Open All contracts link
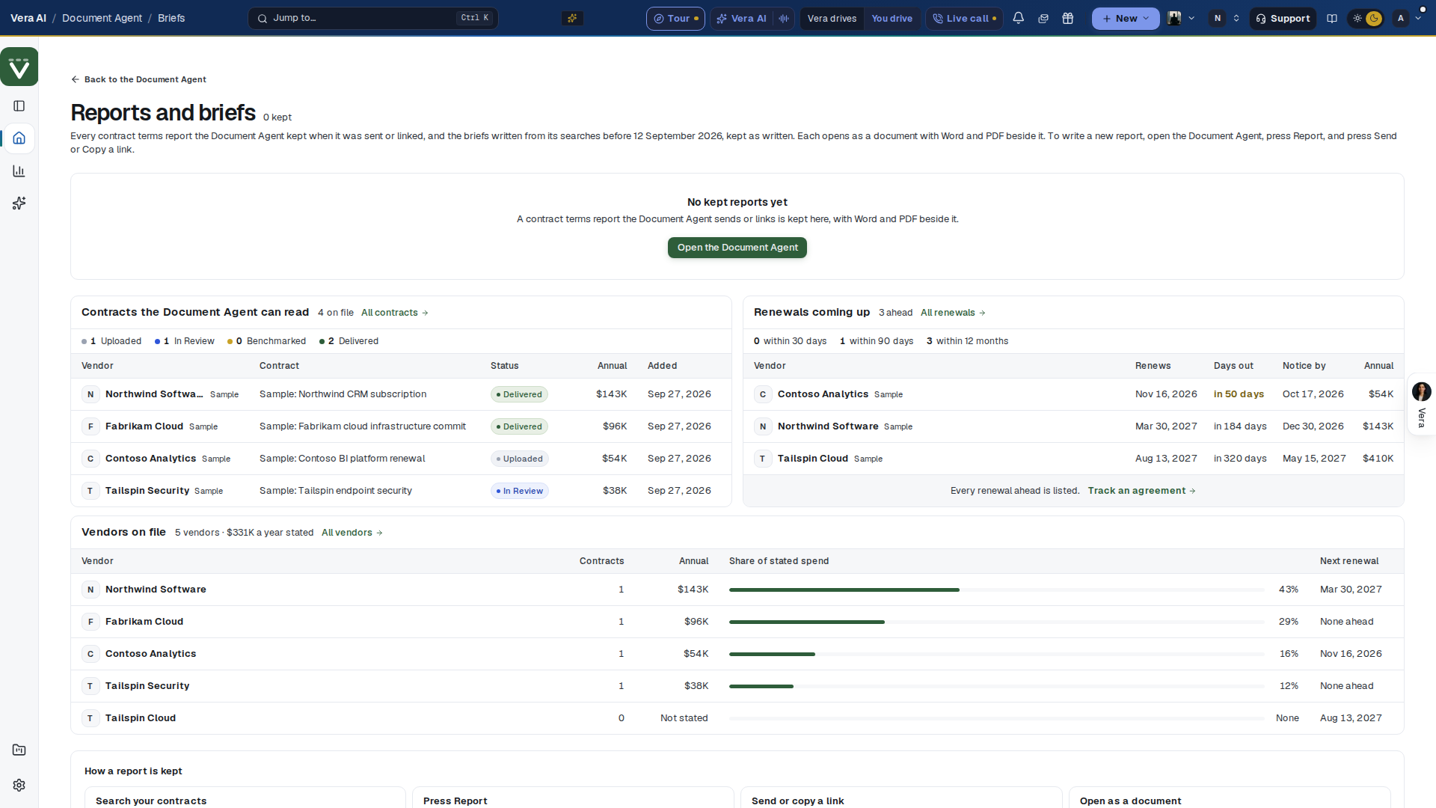The height and width of the screenshot is (808, 1436). [394, 313]
